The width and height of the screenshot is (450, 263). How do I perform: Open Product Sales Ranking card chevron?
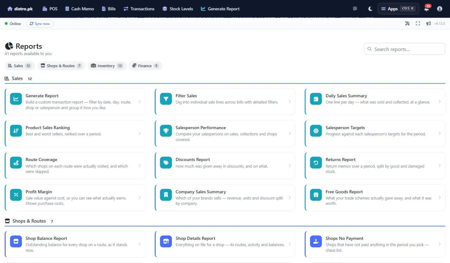click(x=140, y=134)
